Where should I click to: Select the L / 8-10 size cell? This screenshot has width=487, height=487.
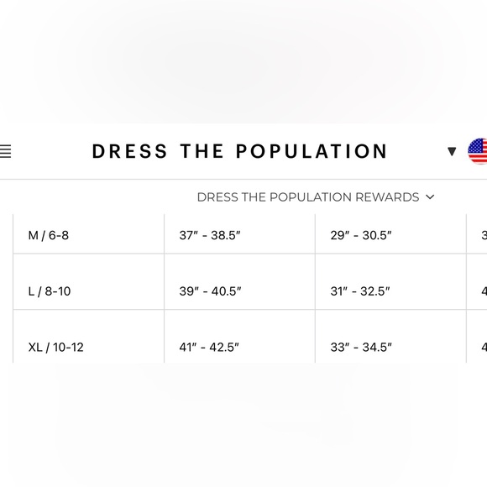(88, 281)
